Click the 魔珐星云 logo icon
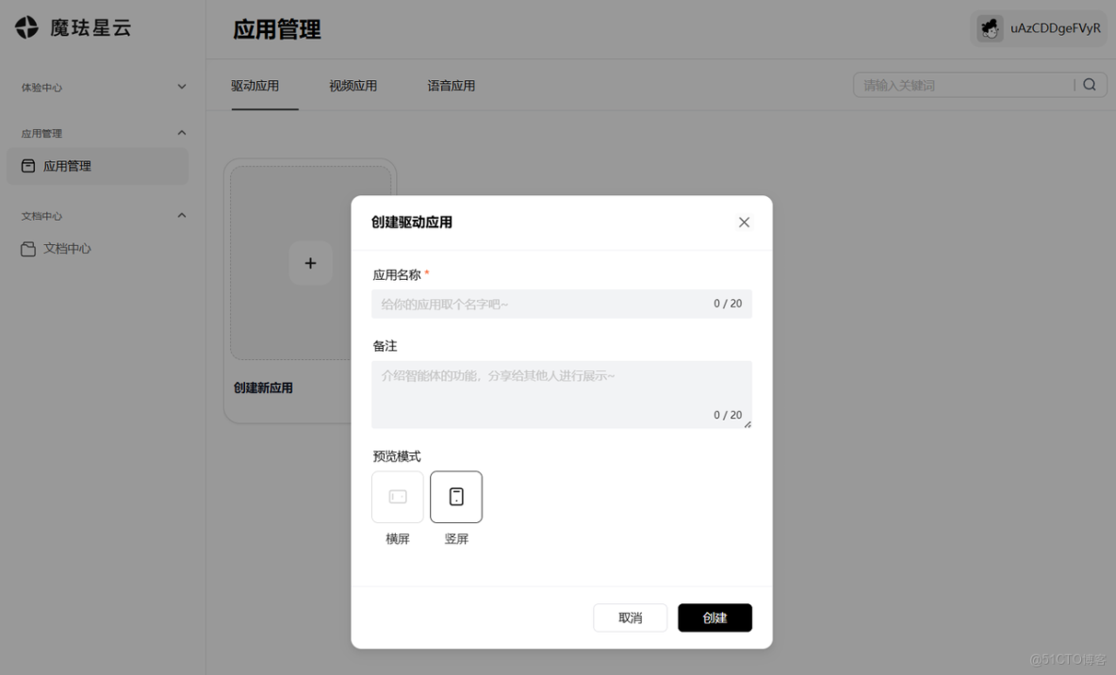Image resolution: width=1116 pixels, height=675 pixels. point(26,28)
